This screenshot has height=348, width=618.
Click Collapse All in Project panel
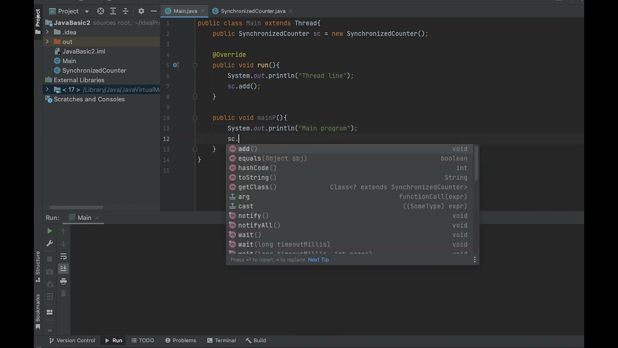click(126, 11)
